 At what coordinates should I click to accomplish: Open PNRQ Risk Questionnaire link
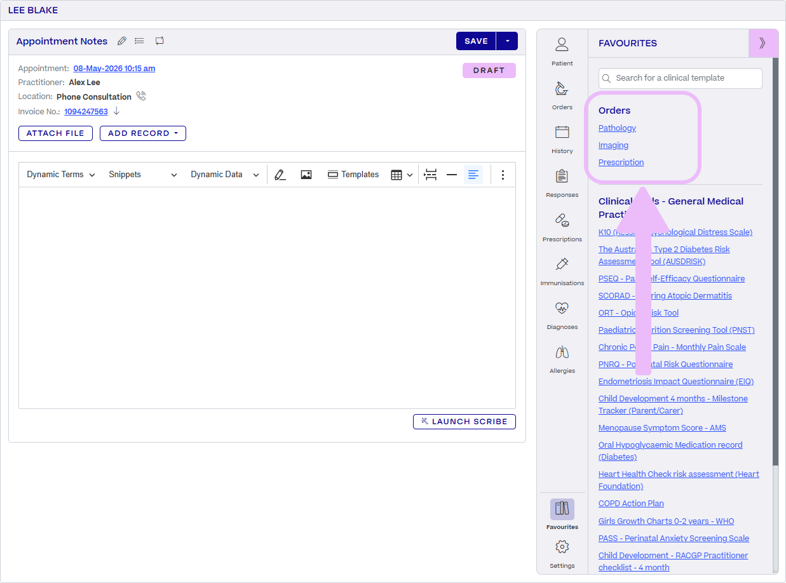point(665,365)
